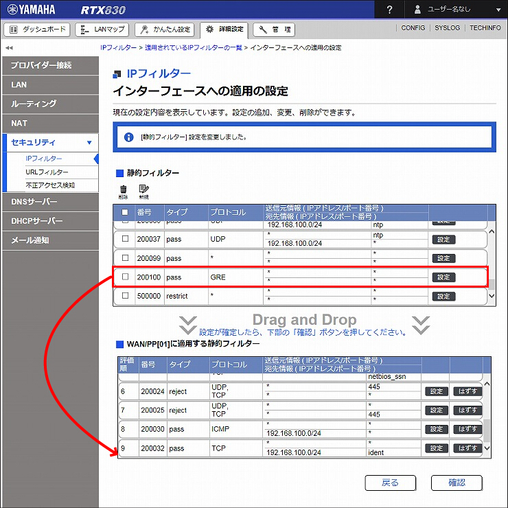The width and height of the screenshot is (508, 508).
Task: Click static filter list scroll-up arrow
Action: [x=492, y=231]
